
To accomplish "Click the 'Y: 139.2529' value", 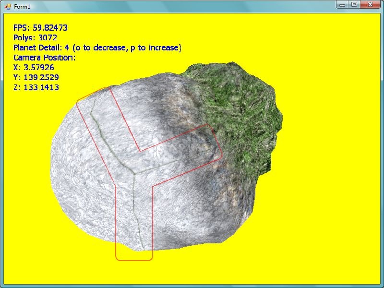I will pos(36,77).
